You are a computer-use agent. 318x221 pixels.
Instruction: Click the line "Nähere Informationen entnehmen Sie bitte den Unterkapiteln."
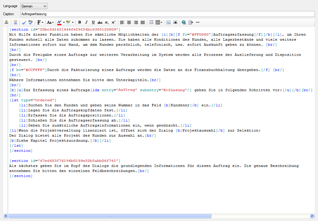pos(79,80)
